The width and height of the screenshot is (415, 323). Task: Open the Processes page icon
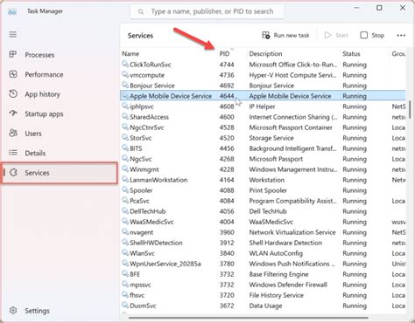pyautogui.click(x=13, y=54)
